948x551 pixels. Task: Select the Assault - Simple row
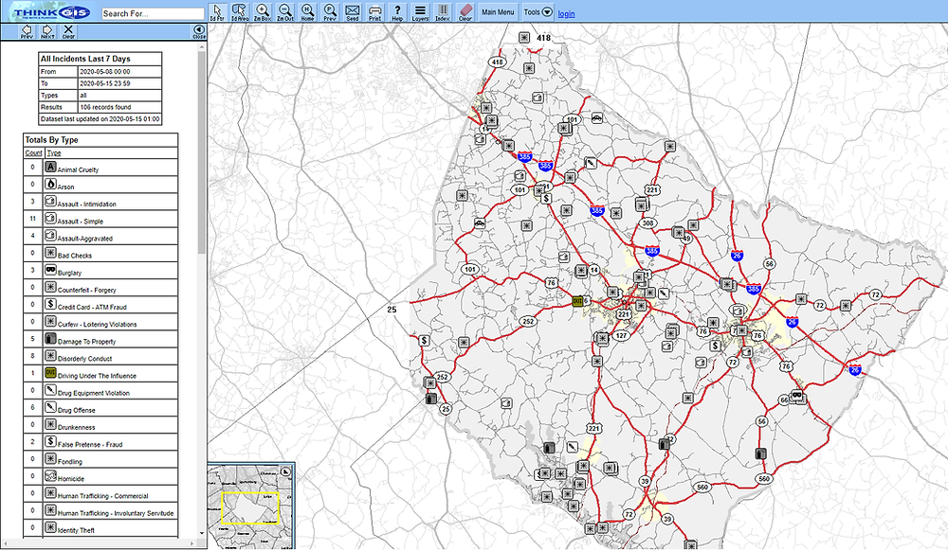(101, 219)
